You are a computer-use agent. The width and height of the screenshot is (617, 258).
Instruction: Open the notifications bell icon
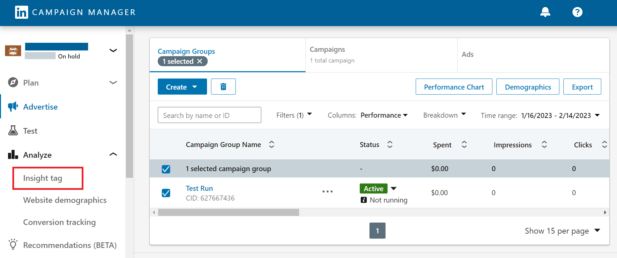point(545,12)
